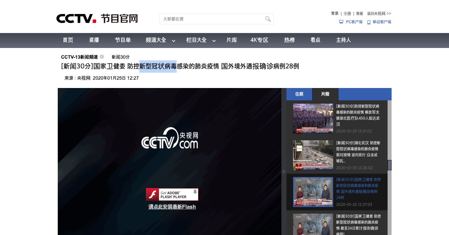Image resolution: width=449 pixels, height=235 pixels.
Task: Open title 解放军支援湖北医疗队450人抵达武汉
Action: 358,115
